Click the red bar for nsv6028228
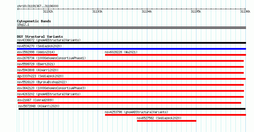The image size is (254, 132). point(176,55)
